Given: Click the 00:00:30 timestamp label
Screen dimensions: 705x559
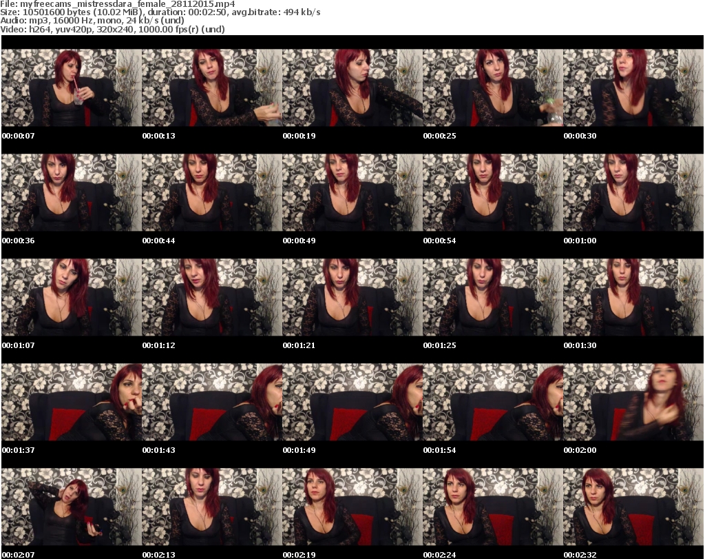Looking at the screenshot, I should [x=580, y=136].
